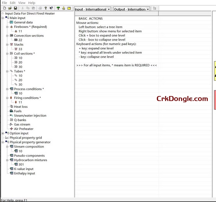Open the Help menu
The image size is (216, 202).
32,3
